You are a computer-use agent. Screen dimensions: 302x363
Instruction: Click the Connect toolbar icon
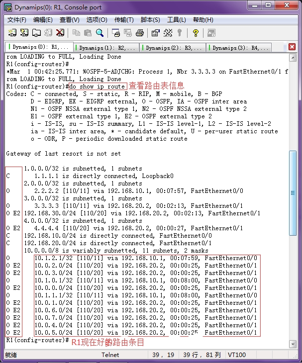[12, 33]
